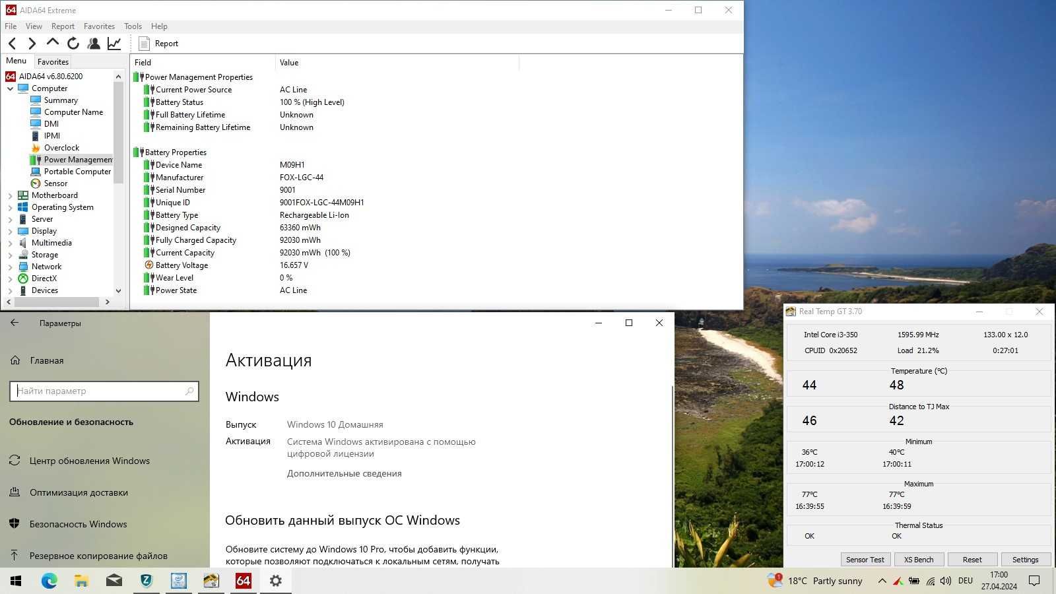Expand the Network tree node
Image resolution: width=1056 pixels, height=594 pixels.
click(x=10, y=267)
